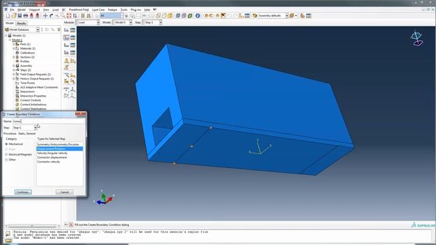Open the Load Case Manager icon

tap(73, 52)
